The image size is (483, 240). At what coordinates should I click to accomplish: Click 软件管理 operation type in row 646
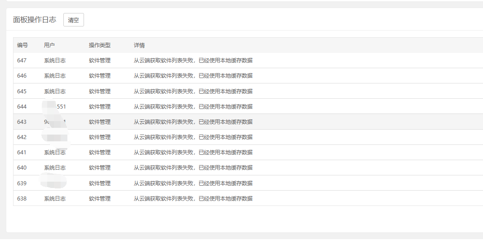point(100,76)
